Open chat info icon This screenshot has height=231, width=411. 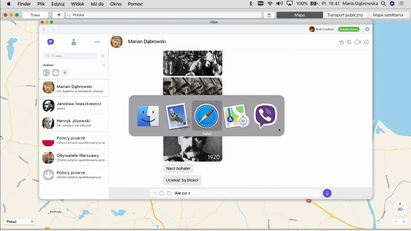click(366, 42)
